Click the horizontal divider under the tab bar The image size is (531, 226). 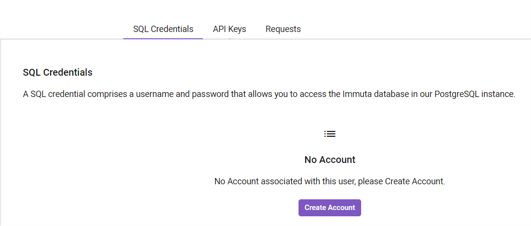point(265,39)
